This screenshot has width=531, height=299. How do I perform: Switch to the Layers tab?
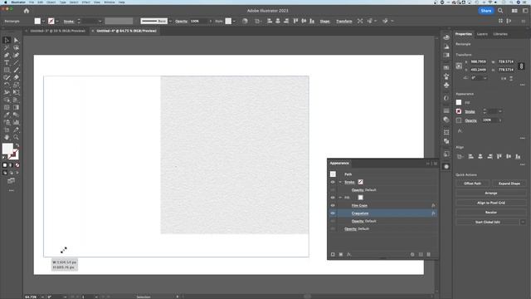pos(482,34)
